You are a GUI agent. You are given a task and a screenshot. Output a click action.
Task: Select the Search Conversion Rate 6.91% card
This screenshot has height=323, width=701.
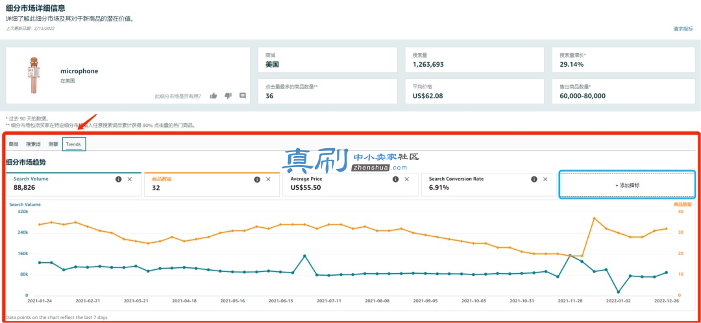[489, 184]
